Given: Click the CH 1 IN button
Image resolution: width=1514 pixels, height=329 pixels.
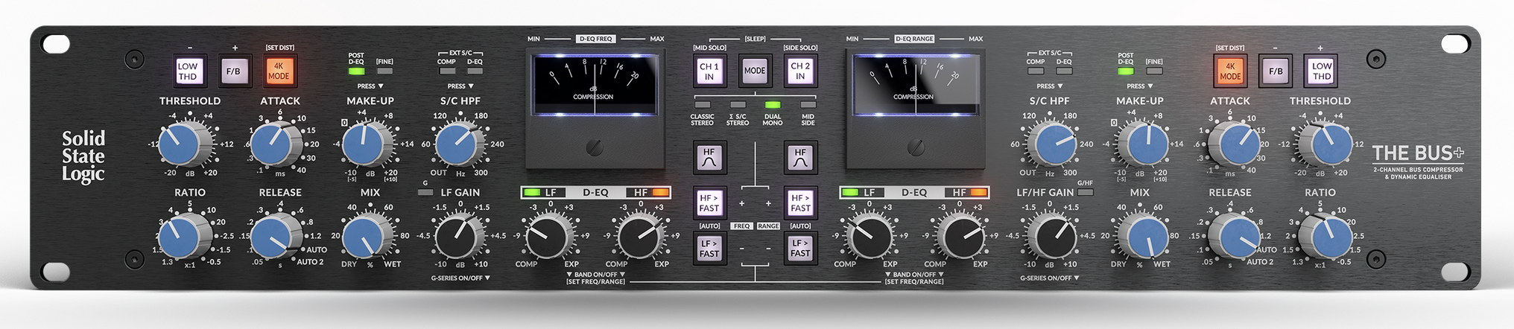Looking at the screenshot, I should point(709,71).
